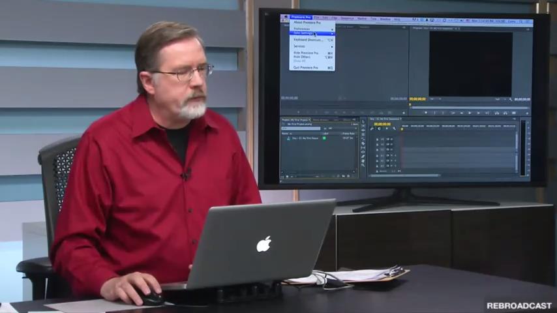Viewport: 557px width, 313px height.
Task: Open Preferences submenu in dropdown
Action: 312,29
